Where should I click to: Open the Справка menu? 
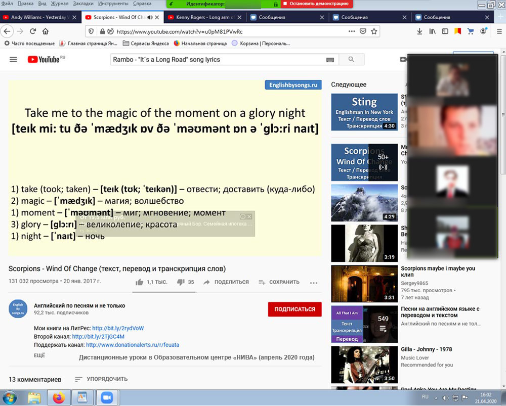pos(142,4)
